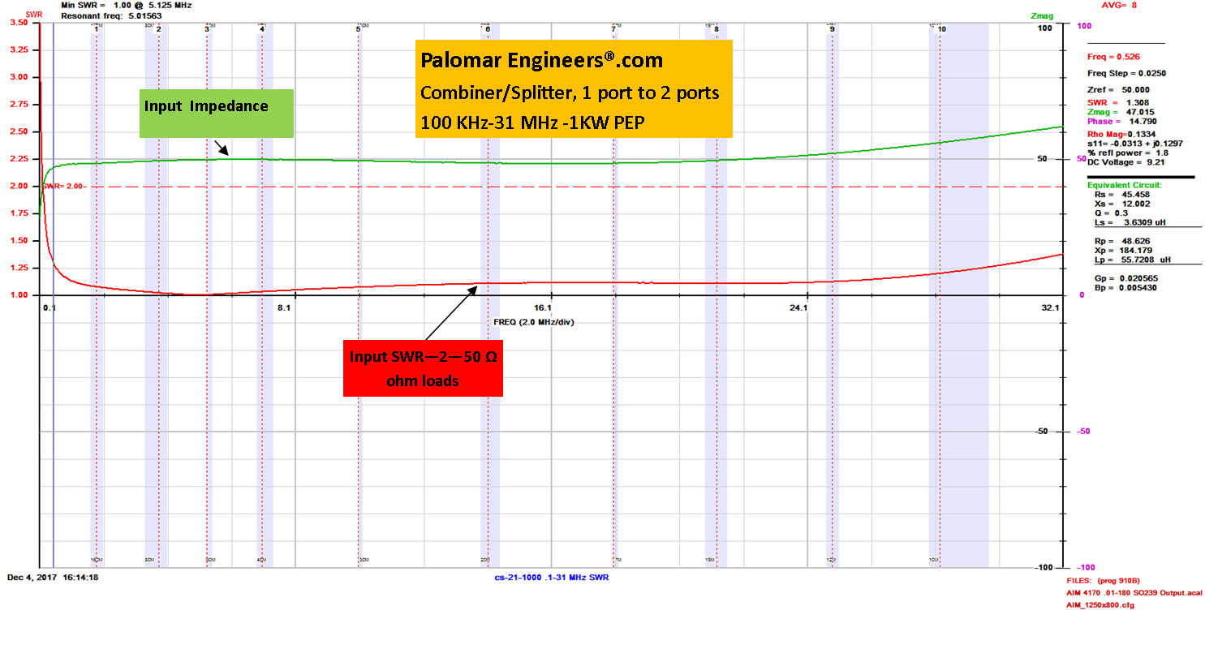Select the "Freq Step = 0.0250" value

[1126, 73]
